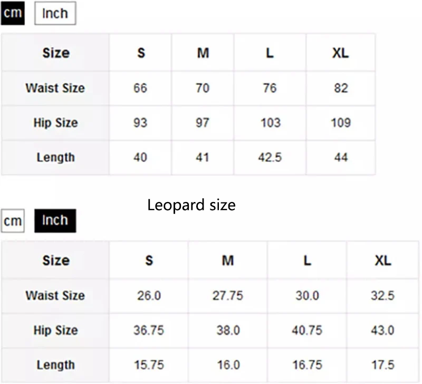Select the hip value 43.0
Screen dimensions: 422x384
[x=382, y=330]
